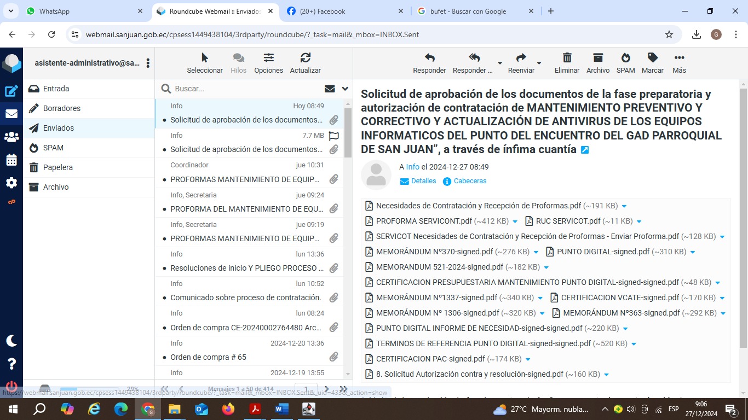Open contacts icon in left sidebar

pos(11,137)
